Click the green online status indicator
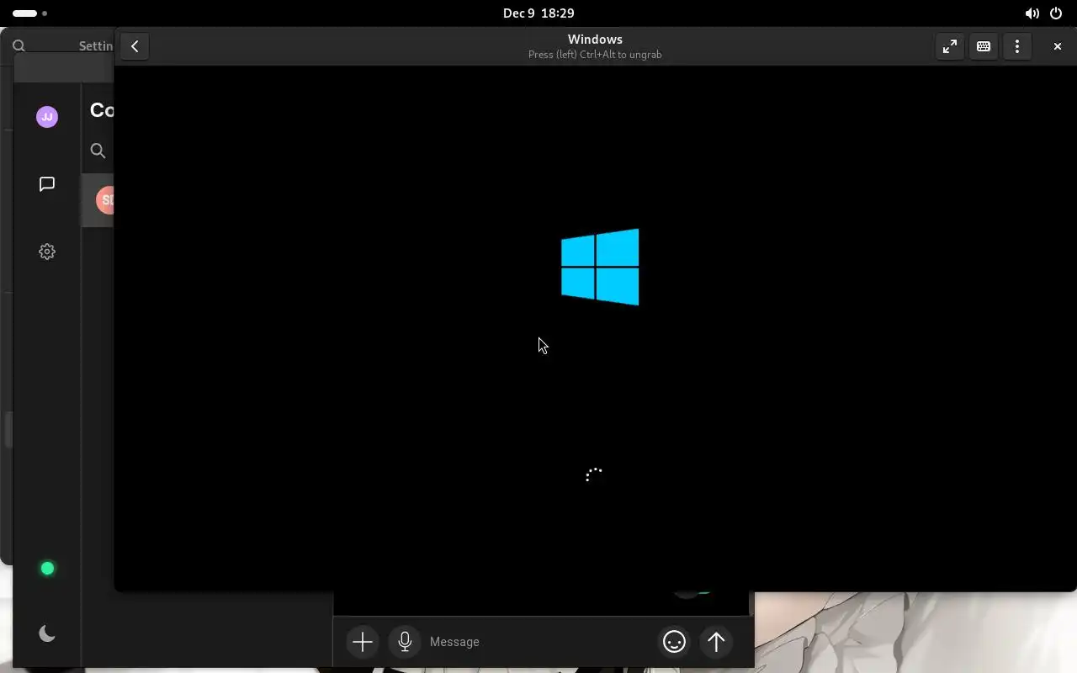1077x673 pixels. point(48,569)
